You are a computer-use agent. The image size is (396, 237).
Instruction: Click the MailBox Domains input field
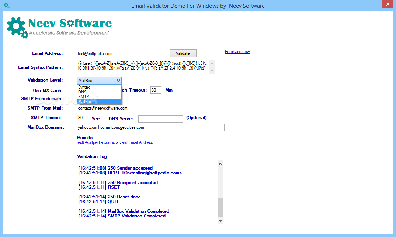[150, 127]
